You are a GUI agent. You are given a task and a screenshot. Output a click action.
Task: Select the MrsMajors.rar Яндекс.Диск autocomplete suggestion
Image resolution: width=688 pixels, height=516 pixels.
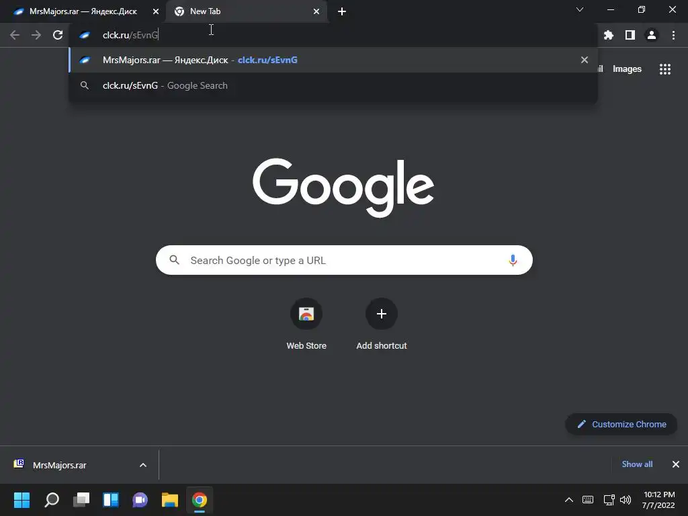(x=333, y=60)
